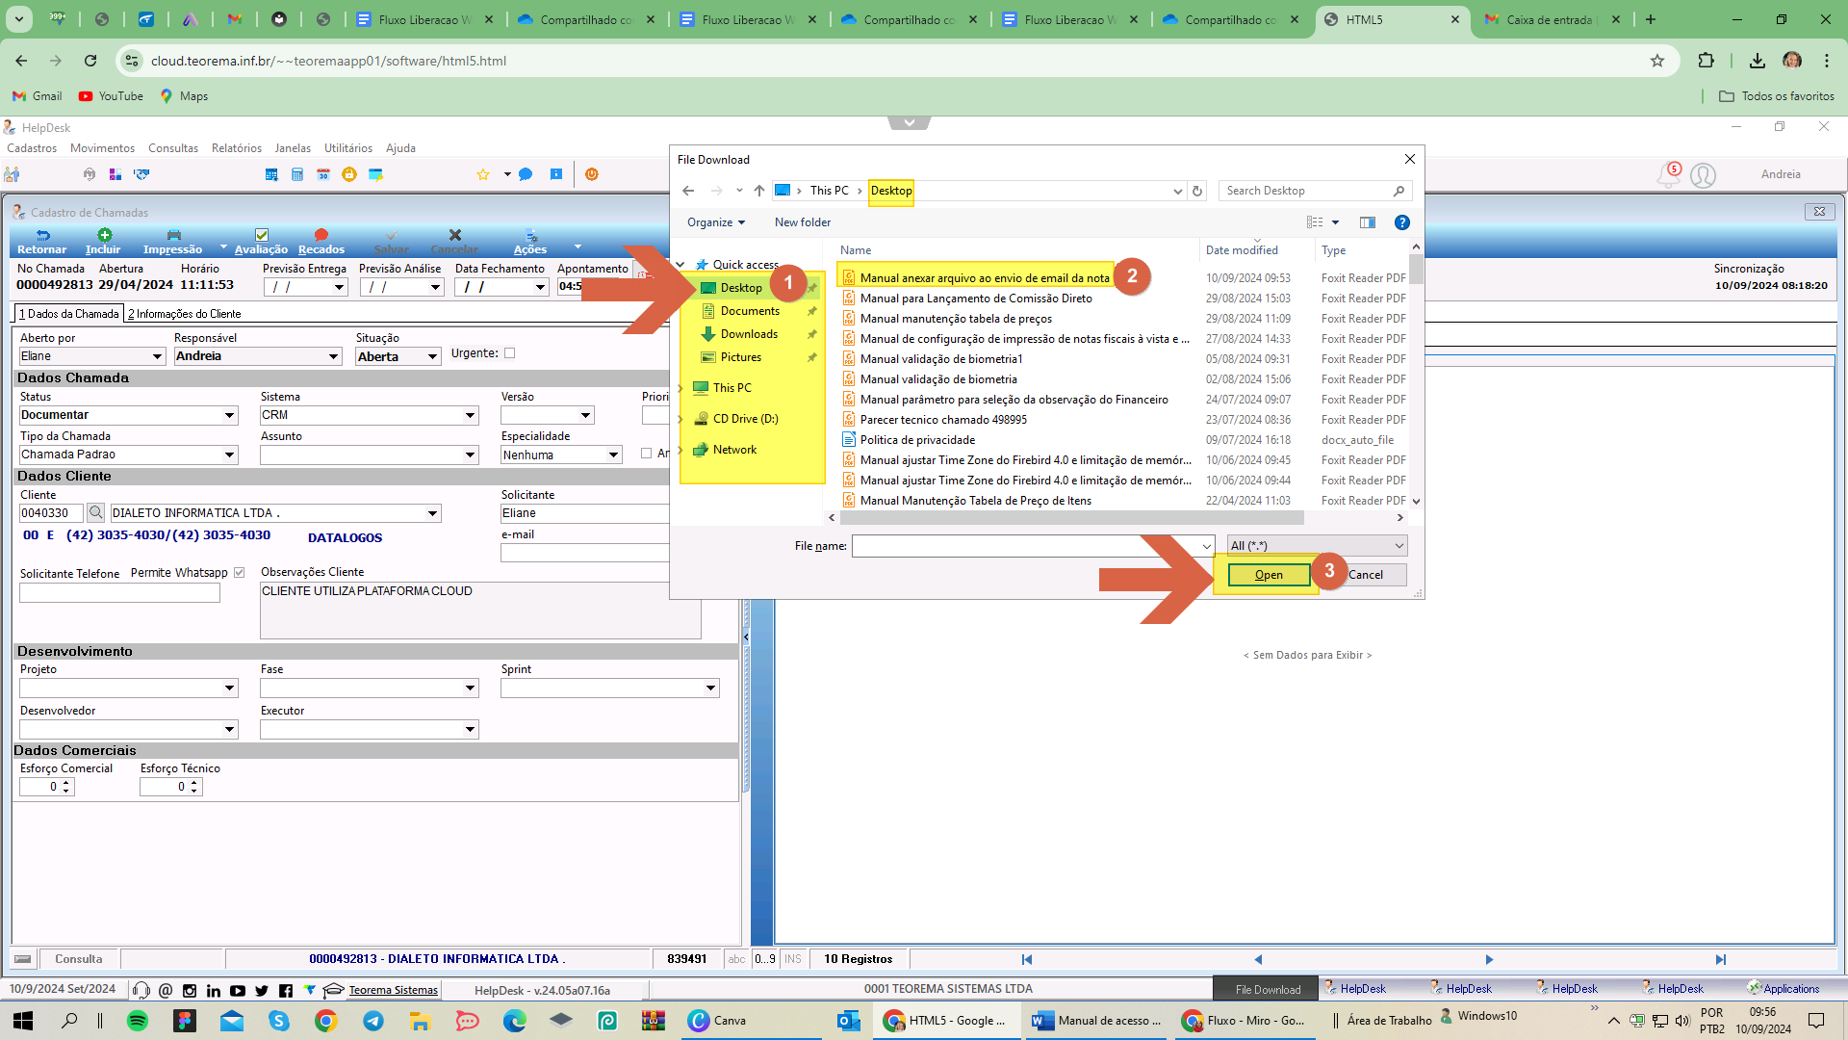Click the LinkedIn icon in status bar

pyautogui.click(x=214, y=990)
